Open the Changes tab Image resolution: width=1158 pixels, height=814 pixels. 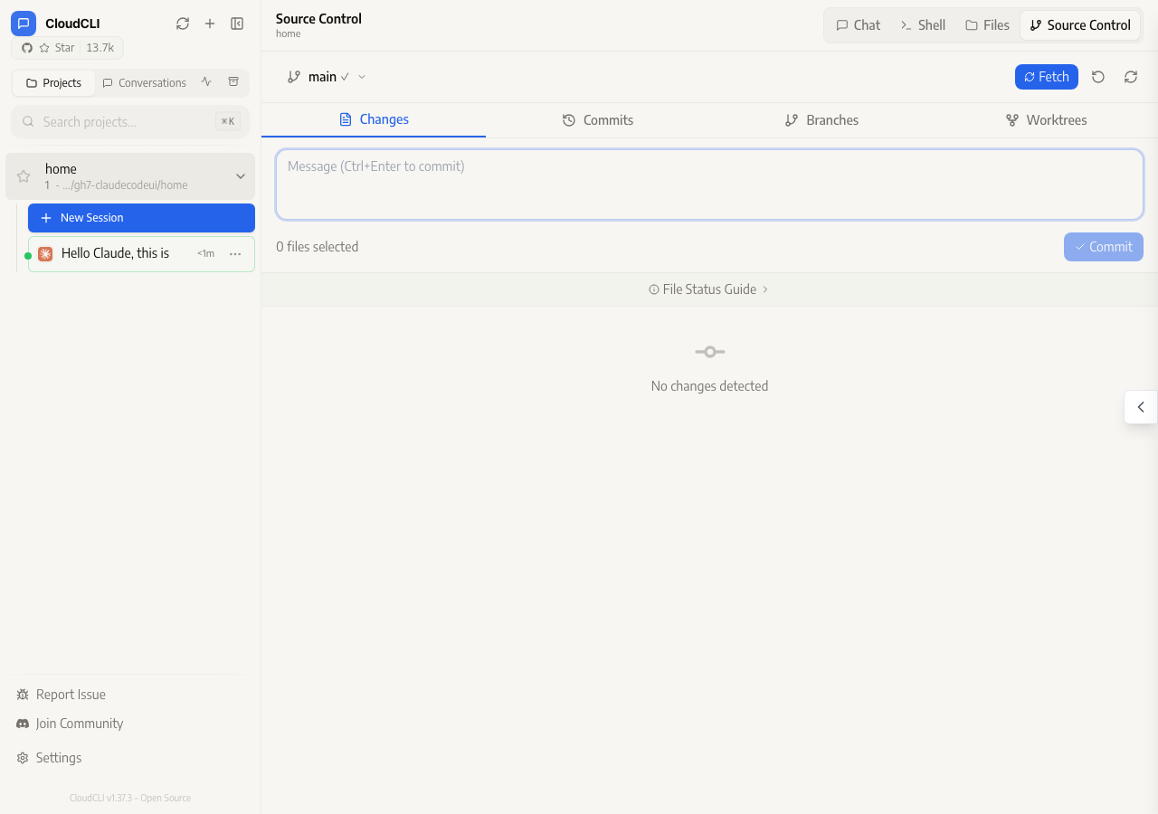point(374,119)
